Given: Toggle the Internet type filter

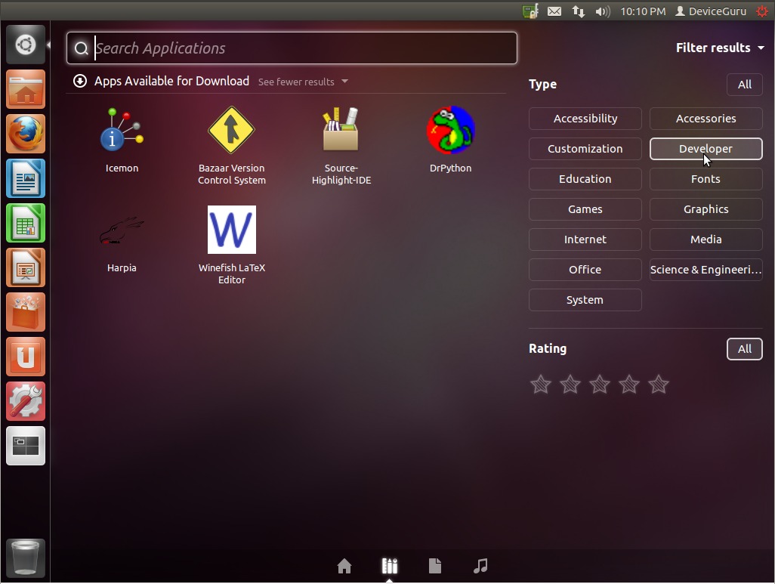Looking at the screenshot, I should [585, 239].
